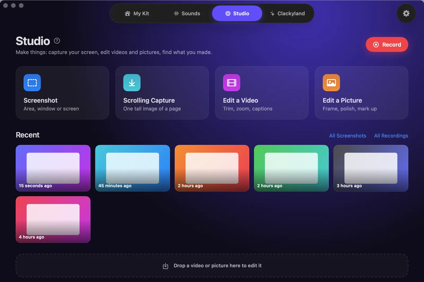Click the help question mark beside Studio
The width and height of the screenshot is (424, 282).
(57, 41)
